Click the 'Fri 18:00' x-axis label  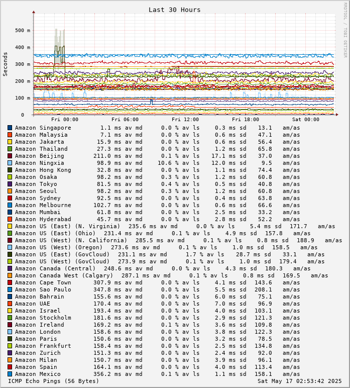pyautogui.click(x=246, y=120)
